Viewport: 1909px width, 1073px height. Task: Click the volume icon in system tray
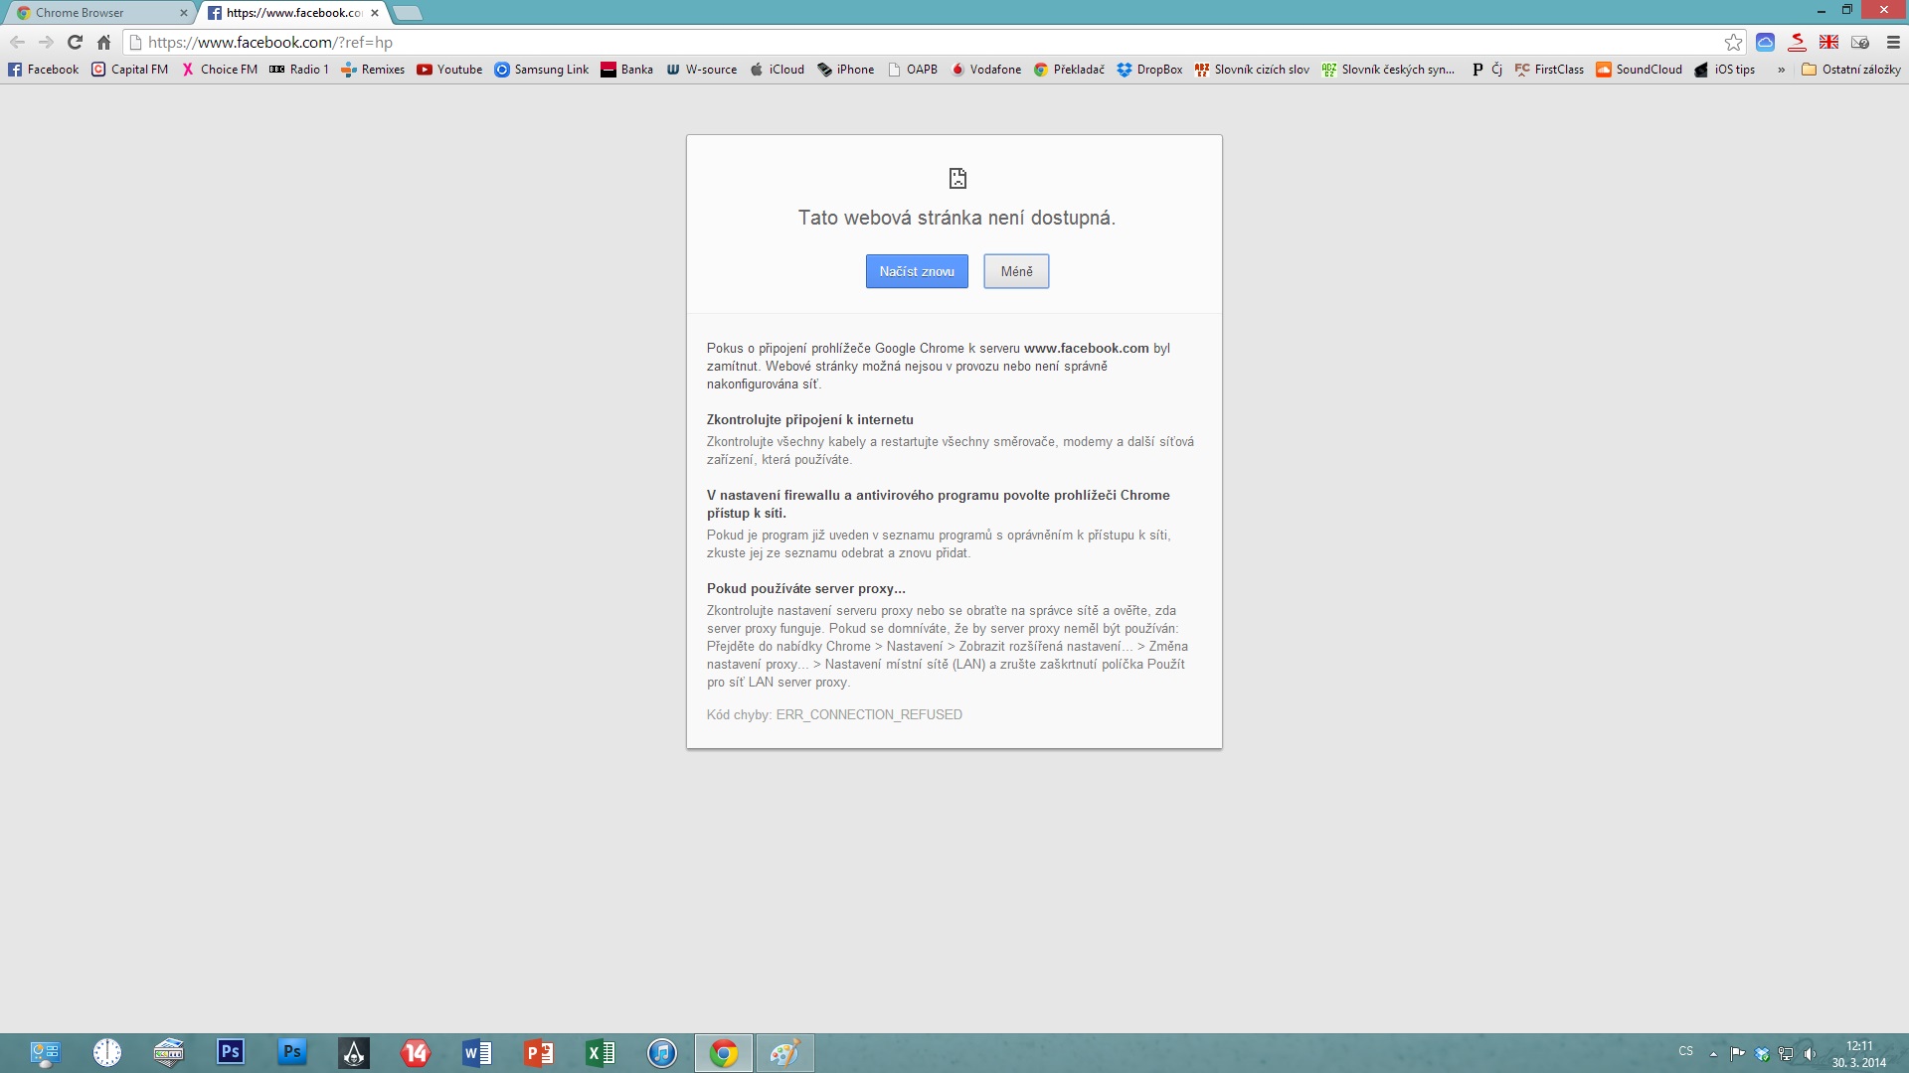coord(1810,1053)
